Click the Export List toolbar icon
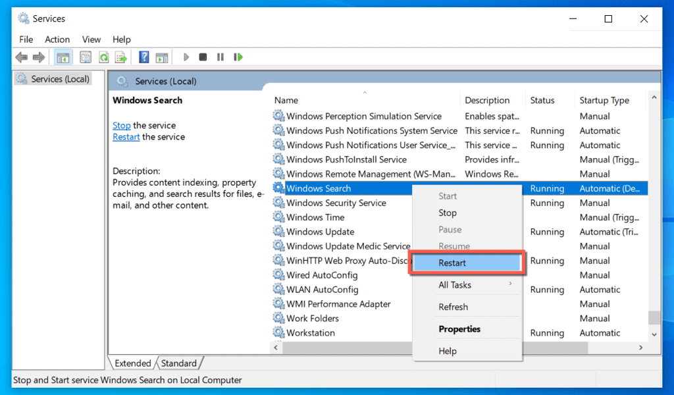674x395 pixels. tap(121, 57)
